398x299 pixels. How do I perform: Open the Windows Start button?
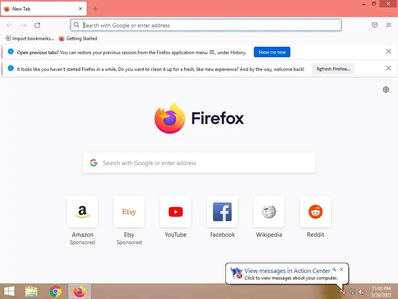(9, 291)
